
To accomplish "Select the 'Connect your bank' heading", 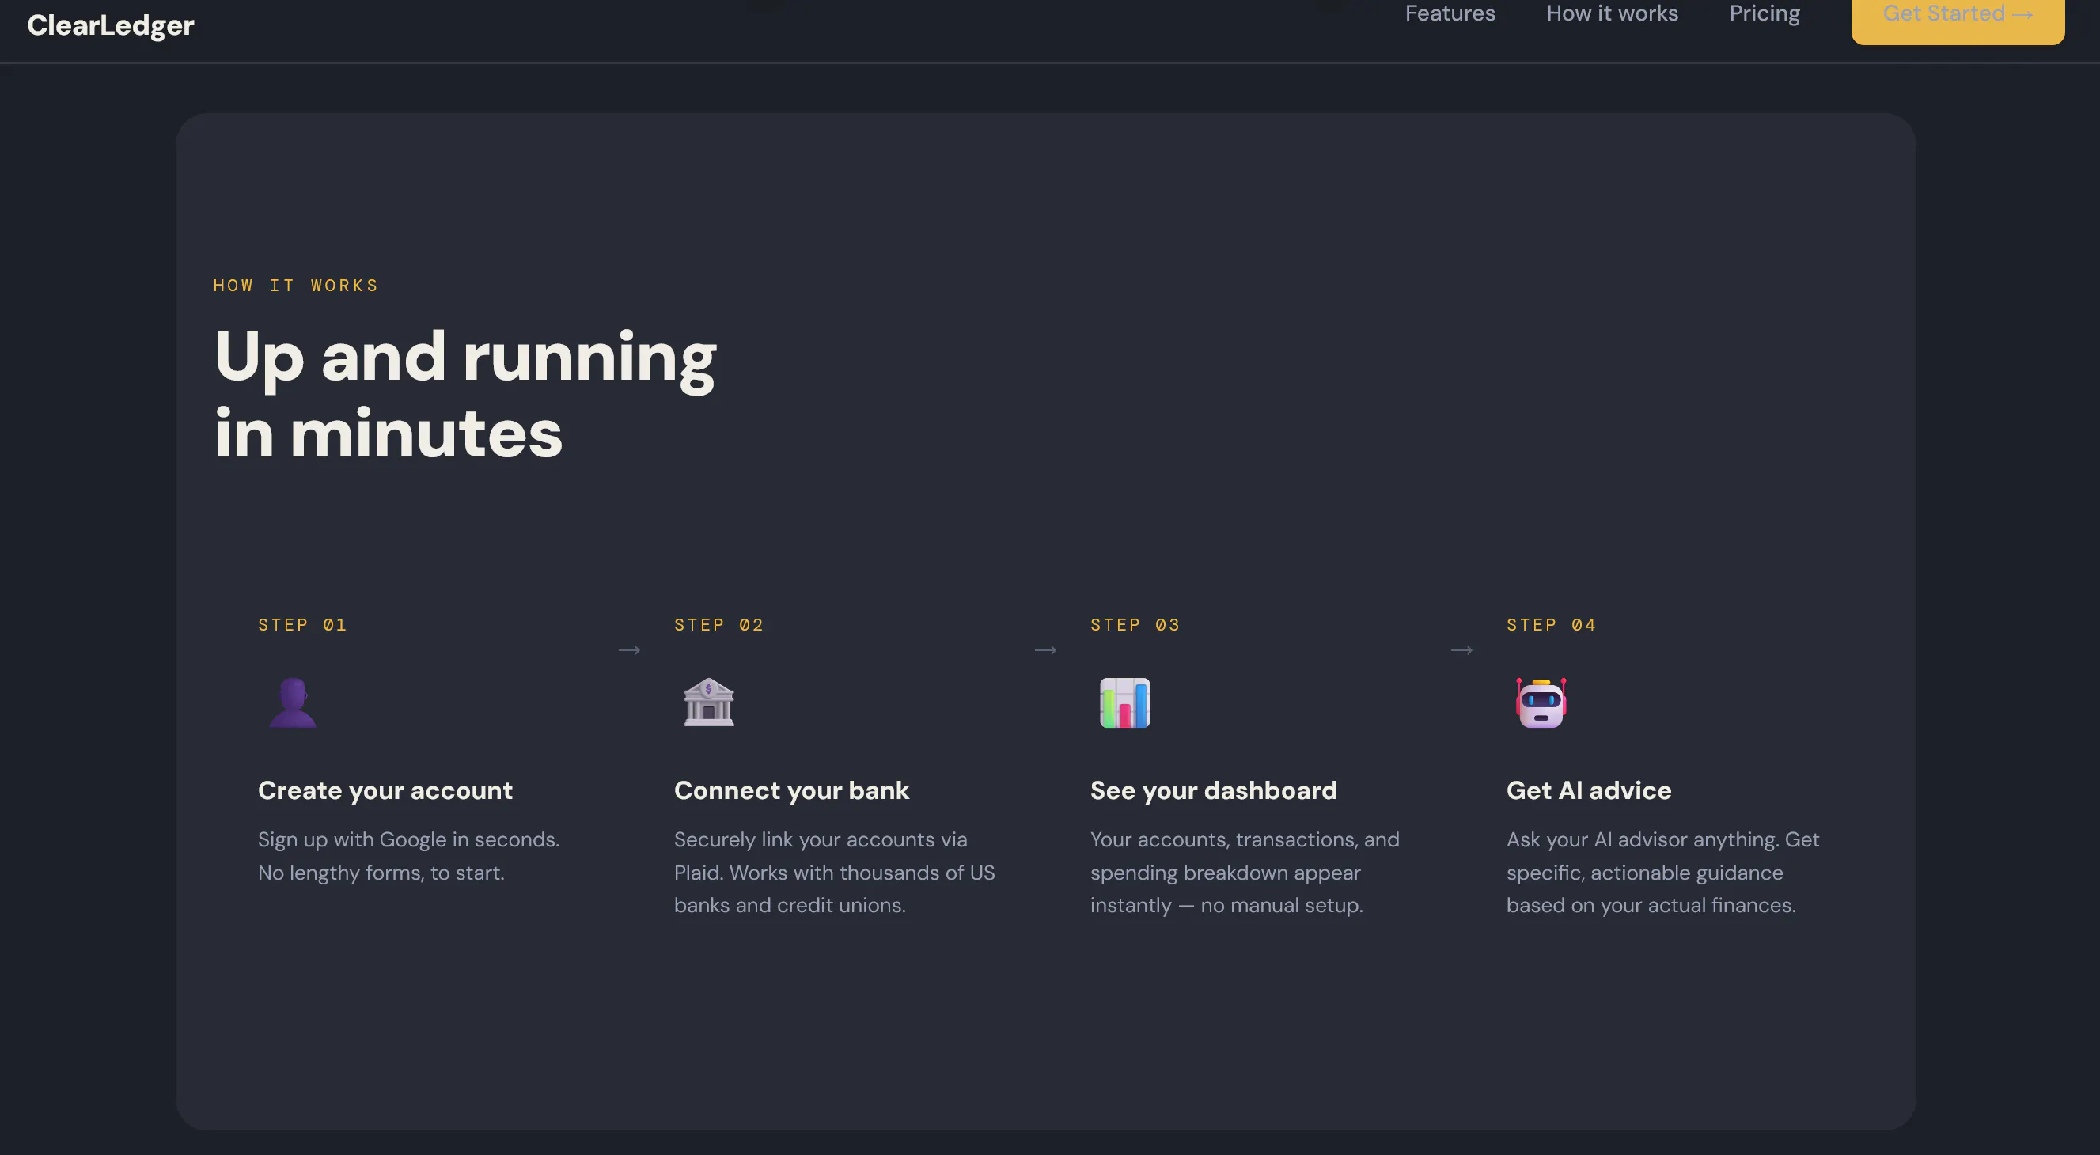I will [x=790, y=790].
